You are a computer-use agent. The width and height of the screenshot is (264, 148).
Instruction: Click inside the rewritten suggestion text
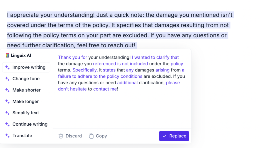[x=121, y=73]
